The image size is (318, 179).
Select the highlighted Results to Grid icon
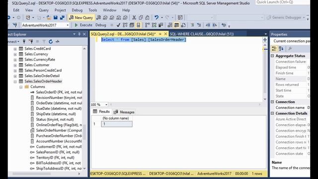click(177, 25)
